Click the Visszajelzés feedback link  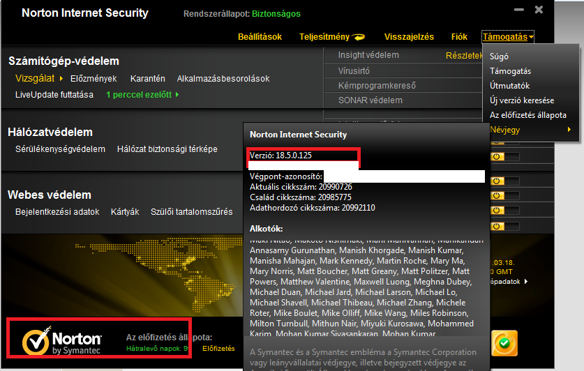pyautogui.click(x=409, y=37)
